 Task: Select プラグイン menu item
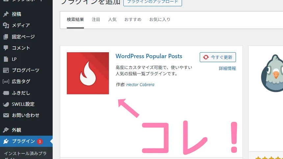[x=26, y=141]
